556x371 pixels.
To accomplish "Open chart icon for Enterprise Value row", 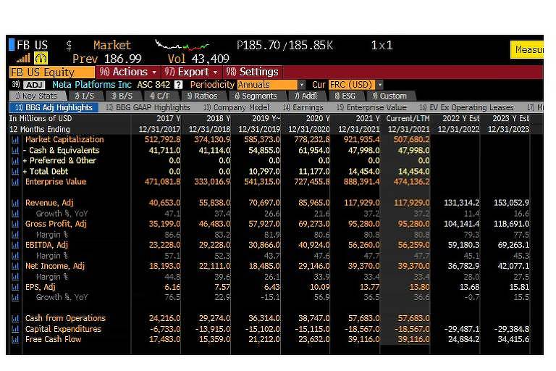I will pyautogui.click(x=15, y=182).
